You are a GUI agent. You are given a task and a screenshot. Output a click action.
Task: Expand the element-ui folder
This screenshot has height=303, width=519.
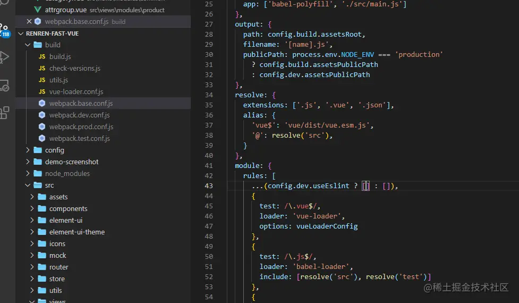32,220
